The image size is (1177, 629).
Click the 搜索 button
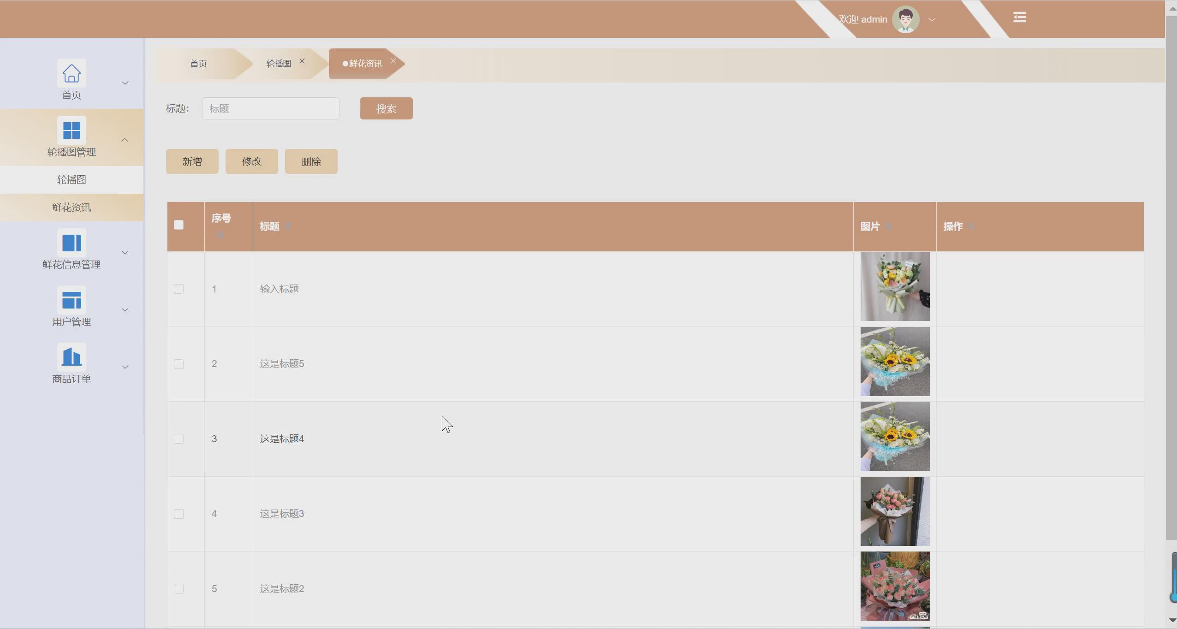coord(386,108)
